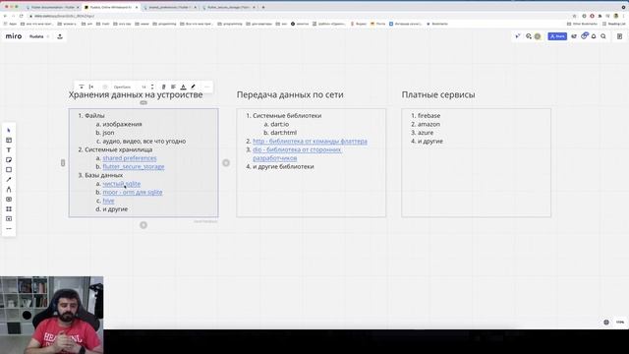Bookmark this page with star icon
629x354 pixels.
point(574,16)
